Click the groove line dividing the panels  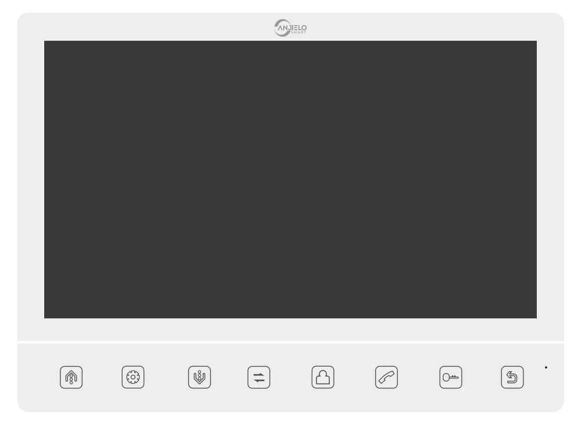(291, 342)
